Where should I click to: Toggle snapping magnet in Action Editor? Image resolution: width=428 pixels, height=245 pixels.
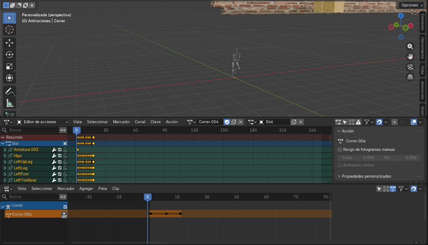click(x=379, y=122)
